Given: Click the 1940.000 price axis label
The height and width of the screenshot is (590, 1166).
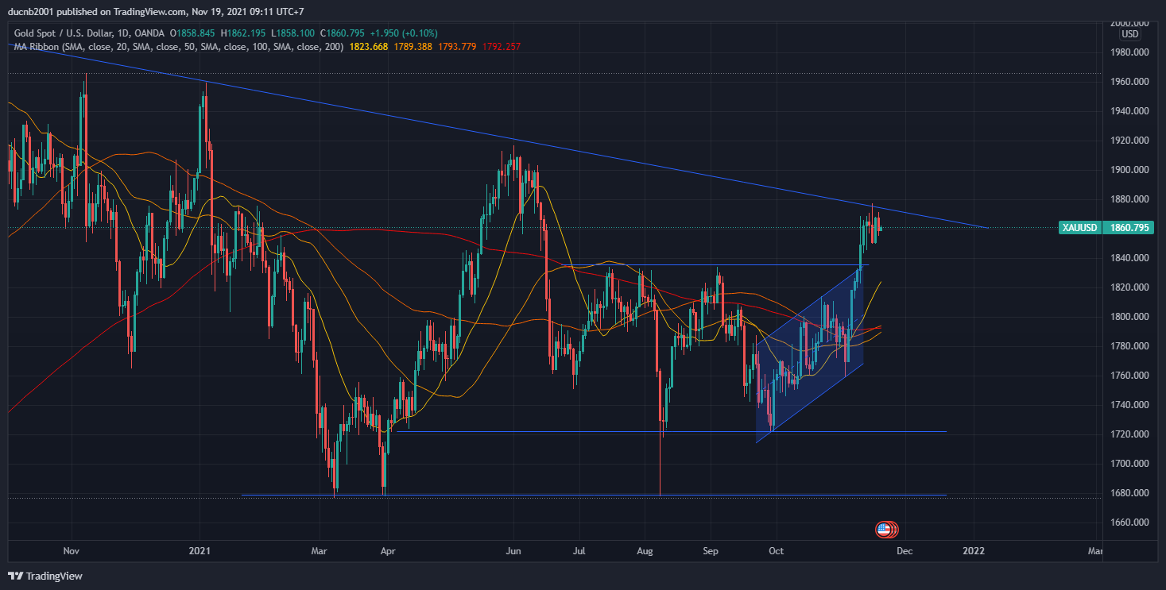Looking at the screenshot, I should [x=1129, y=111].
